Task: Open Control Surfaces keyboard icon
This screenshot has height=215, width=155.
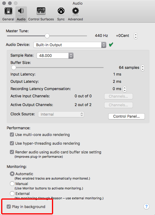Action: [41, 11]
